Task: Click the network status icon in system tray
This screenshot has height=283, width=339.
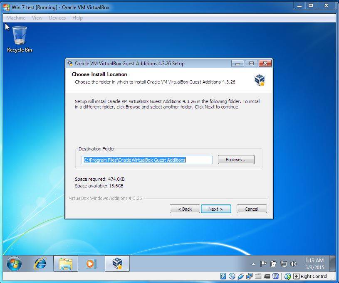Action: tap(284, 263)
